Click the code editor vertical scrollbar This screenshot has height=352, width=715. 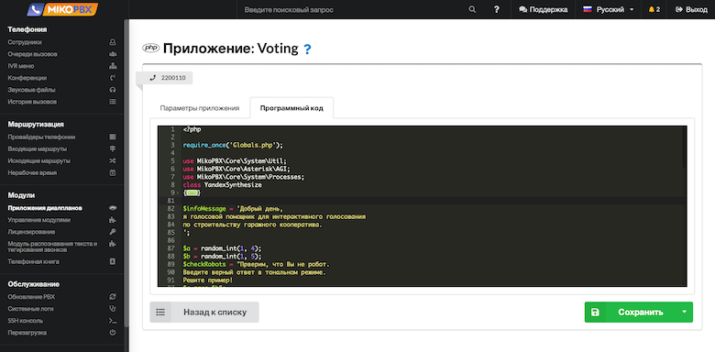pyautogui.click(x=684, y=148)
